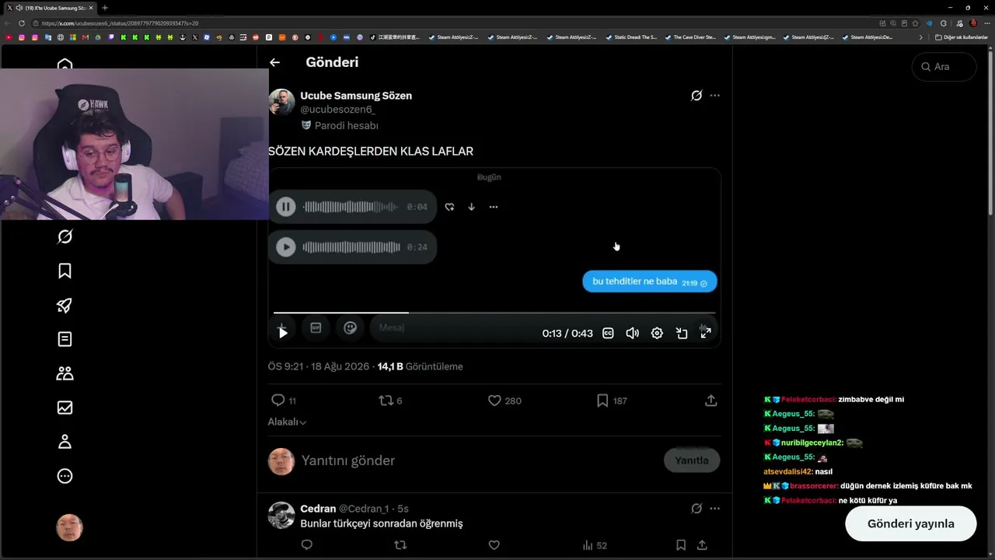Open the Ucube Samsung Sözen profile name
995x560 pixels.
pos(356,96)
